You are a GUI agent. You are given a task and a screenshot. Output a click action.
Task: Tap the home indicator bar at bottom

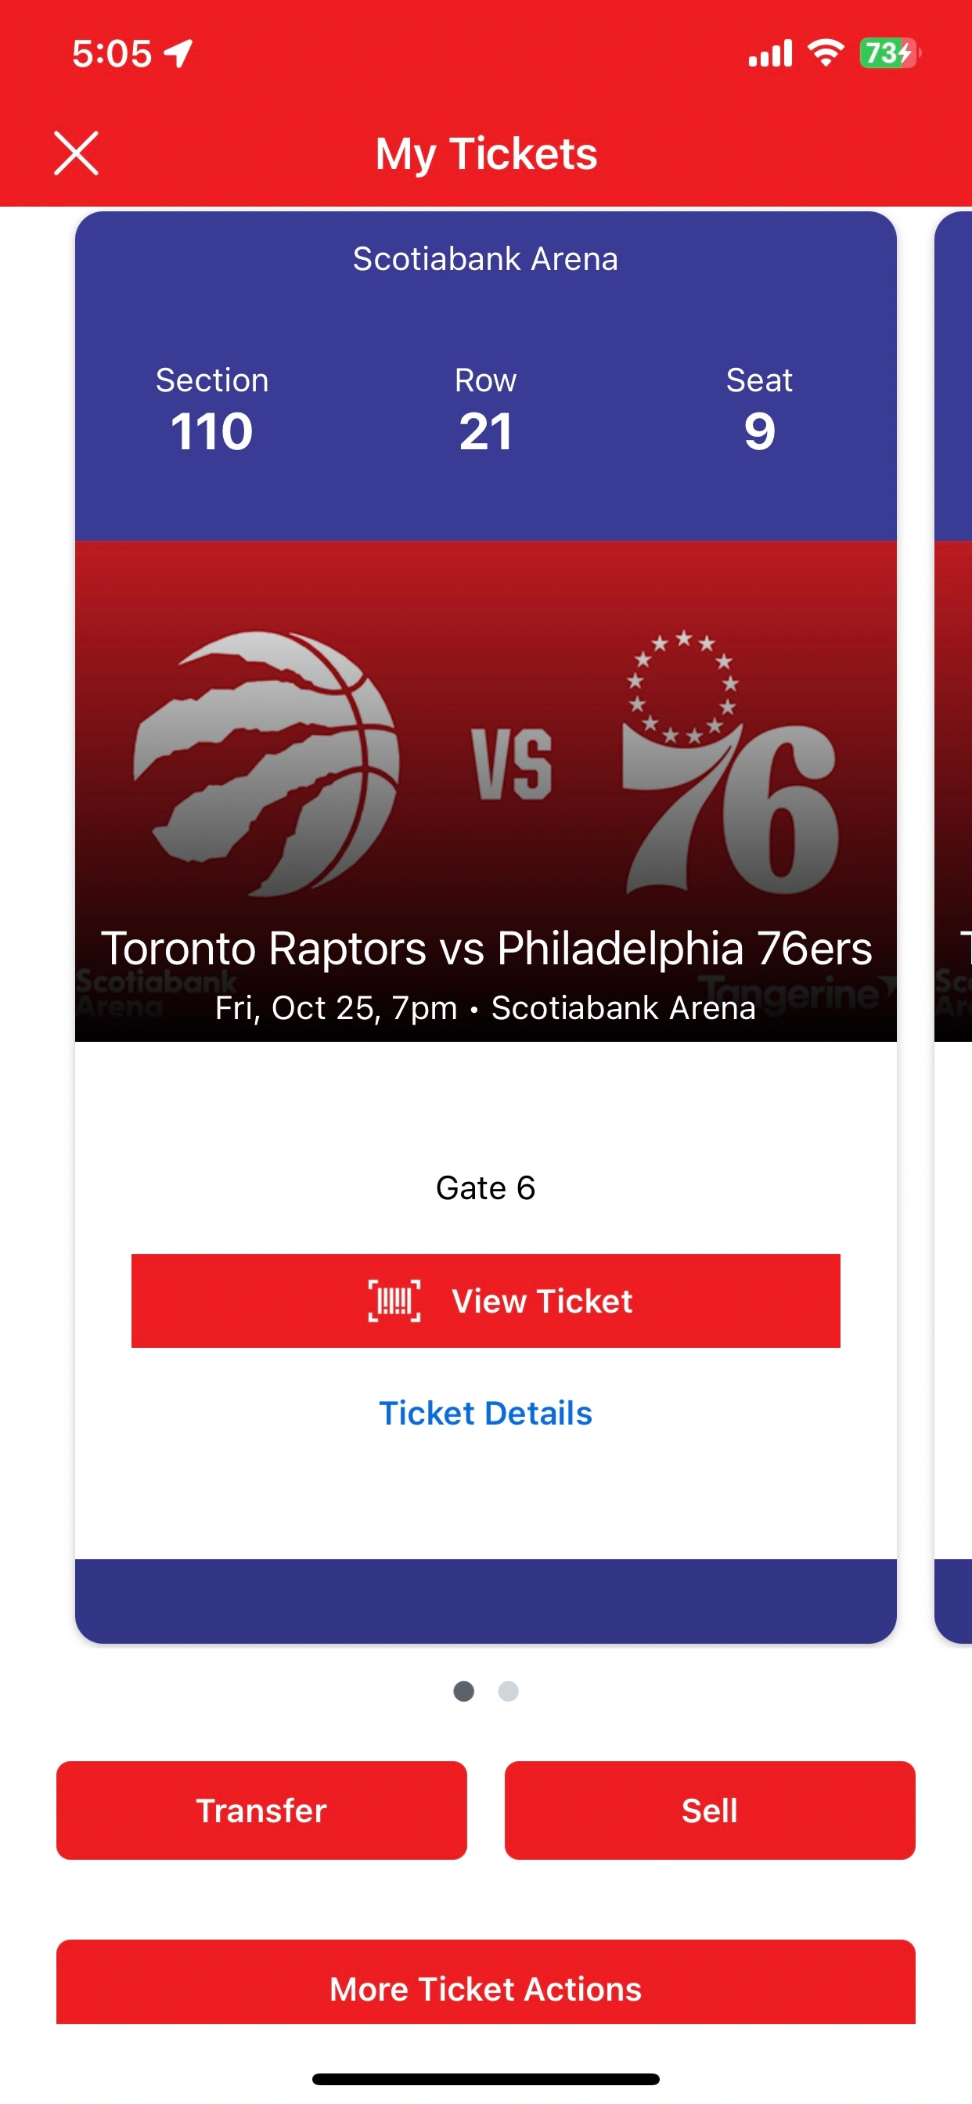click(486, 2079)
